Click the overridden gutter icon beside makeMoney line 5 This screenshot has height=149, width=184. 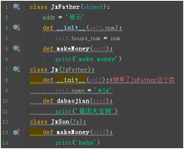[x=17, y=48]
